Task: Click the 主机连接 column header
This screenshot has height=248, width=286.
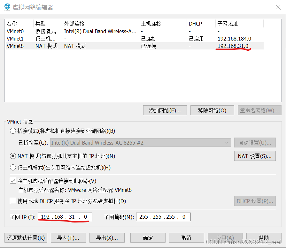Action: (163, 24)
